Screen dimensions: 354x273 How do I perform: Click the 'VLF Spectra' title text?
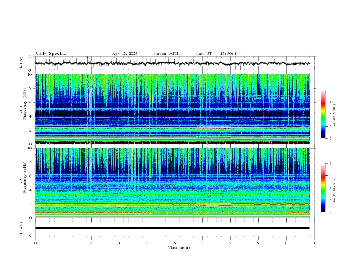click(51, 54)
